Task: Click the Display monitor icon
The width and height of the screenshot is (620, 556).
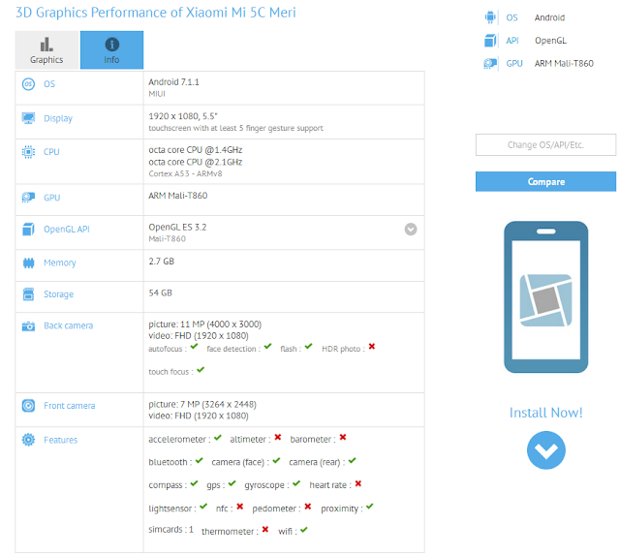Action: [x=28, y=118]
